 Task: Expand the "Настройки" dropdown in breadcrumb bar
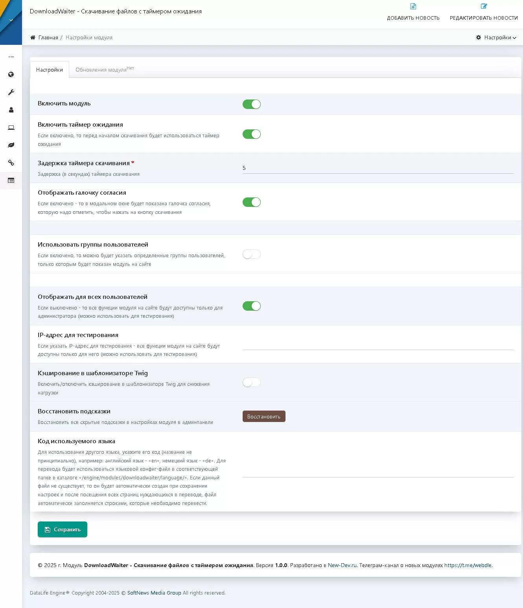coord(496,38)
